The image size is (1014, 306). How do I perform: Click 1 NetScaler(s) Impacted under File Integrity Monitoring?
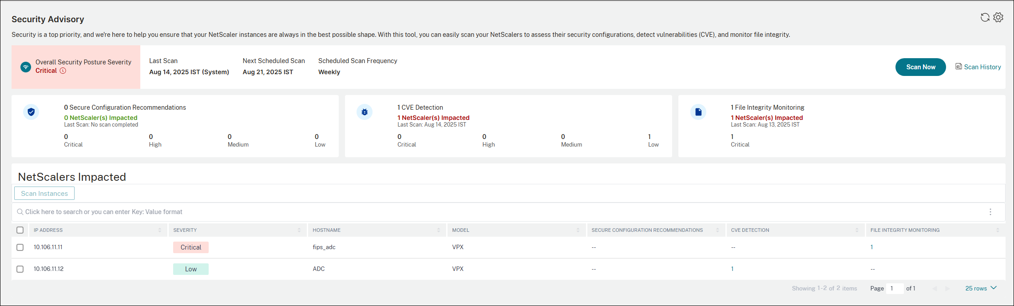click(x=767, y=118)
